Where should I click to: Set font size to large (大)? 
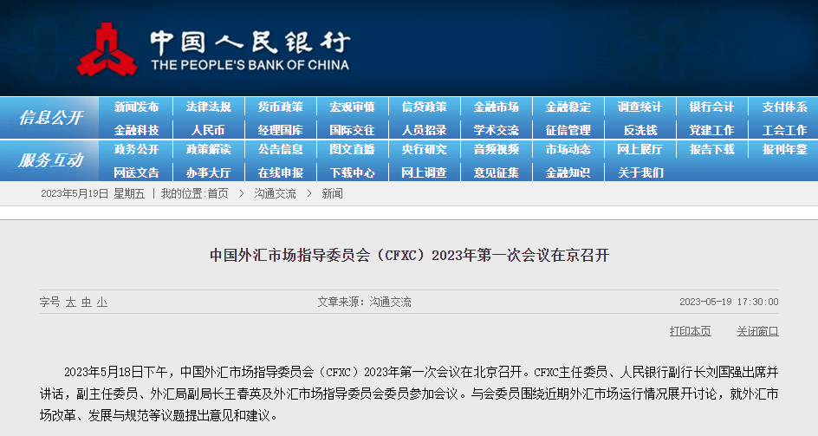[71, 303]
